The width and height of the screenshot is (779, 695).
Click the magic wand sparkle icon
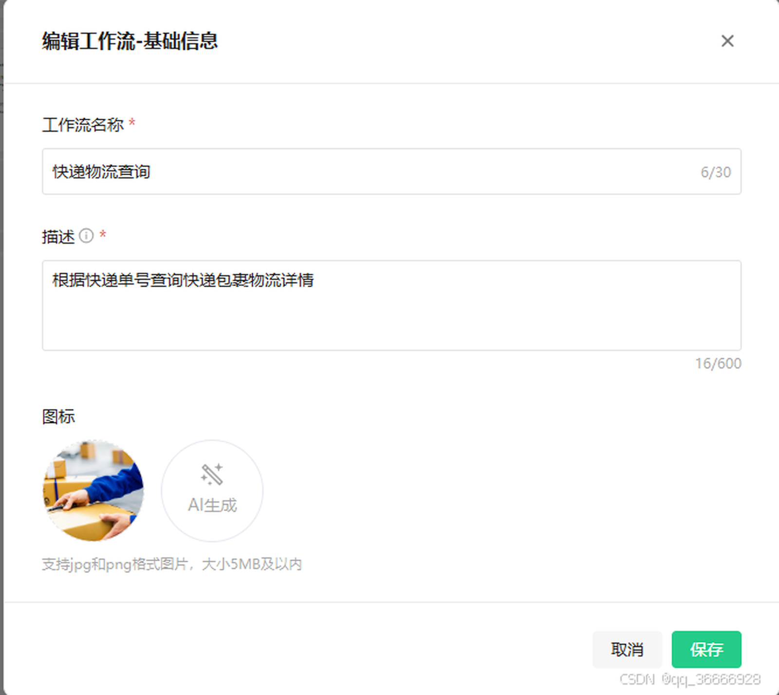pos(212,475)
